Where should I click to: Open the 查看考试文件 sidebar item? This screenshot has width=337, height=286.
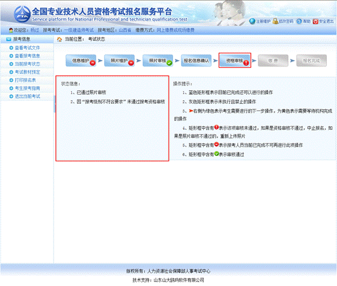point(27,48)
